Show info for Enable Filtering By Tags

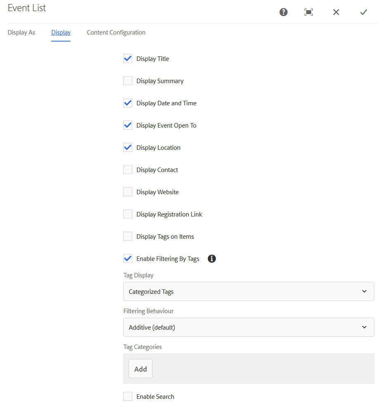point(211,258)
